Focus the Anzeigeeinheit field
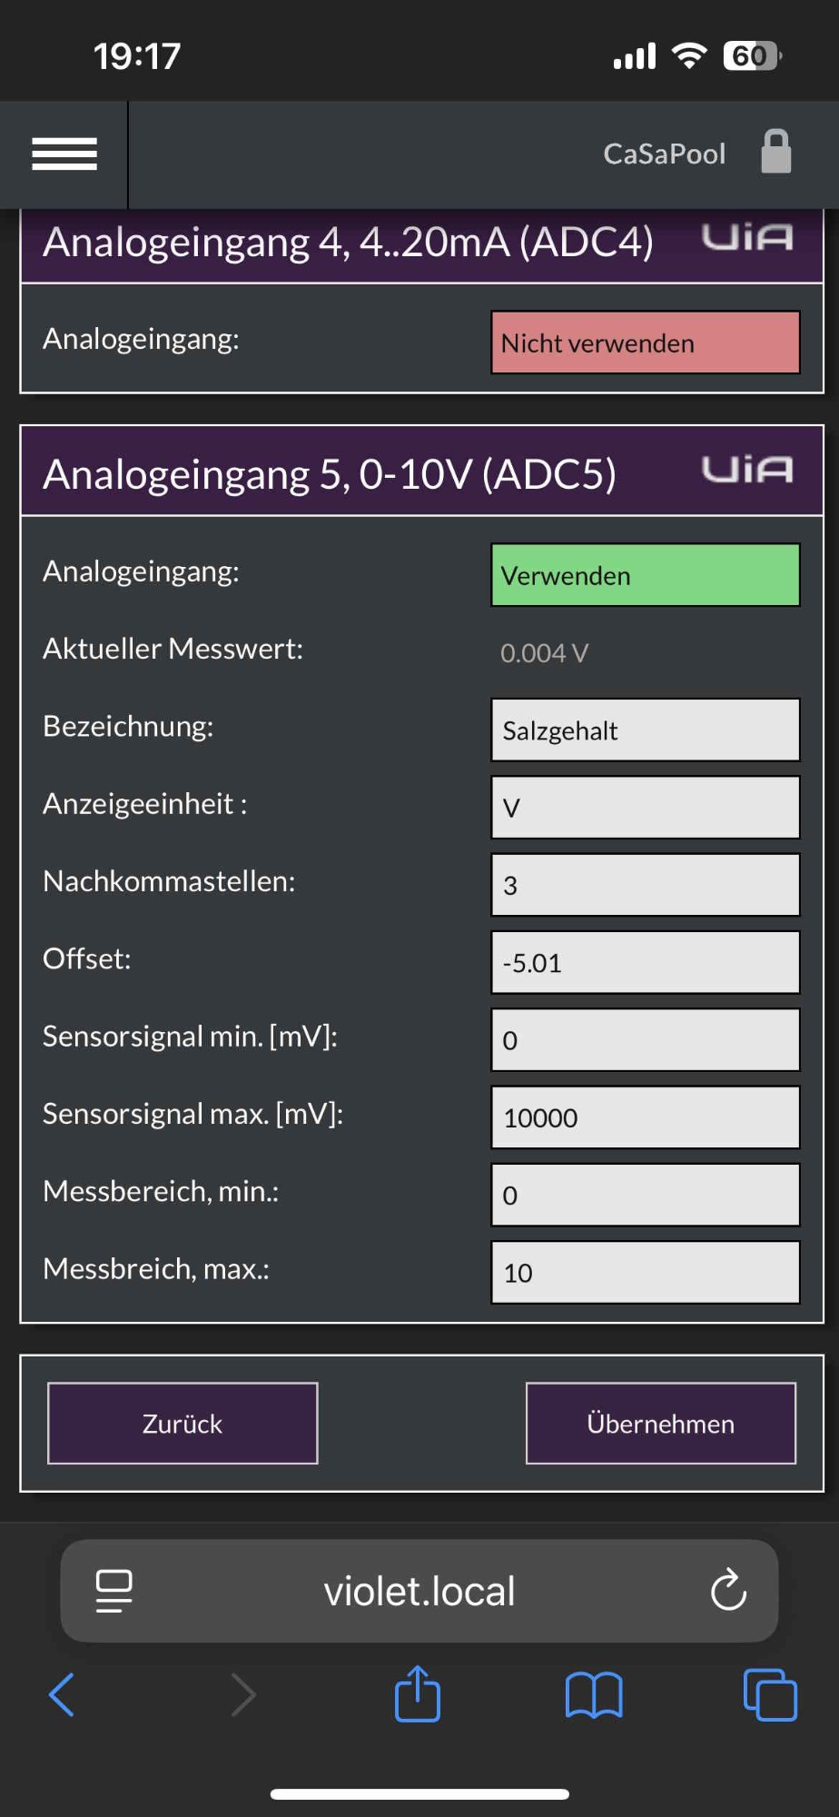 pyautogui.click(x=646, y=808)
